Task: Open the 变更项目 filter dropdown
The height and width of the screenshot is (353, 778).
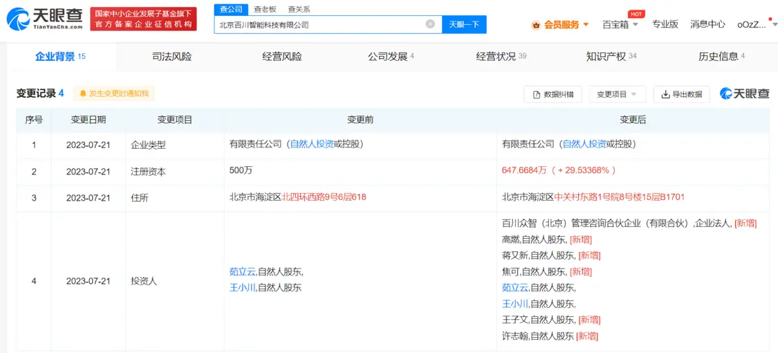Action: click(618, 94)
